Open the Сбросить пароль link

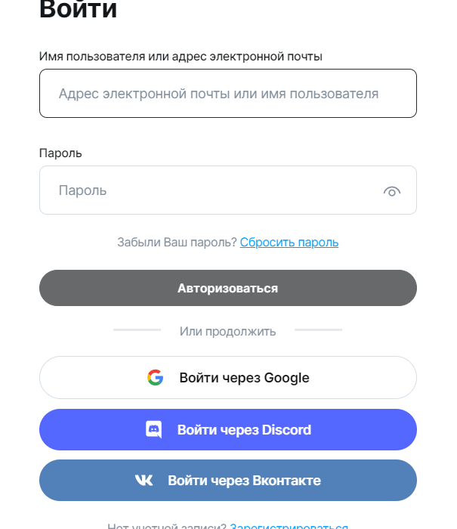(x=289, y=243)
